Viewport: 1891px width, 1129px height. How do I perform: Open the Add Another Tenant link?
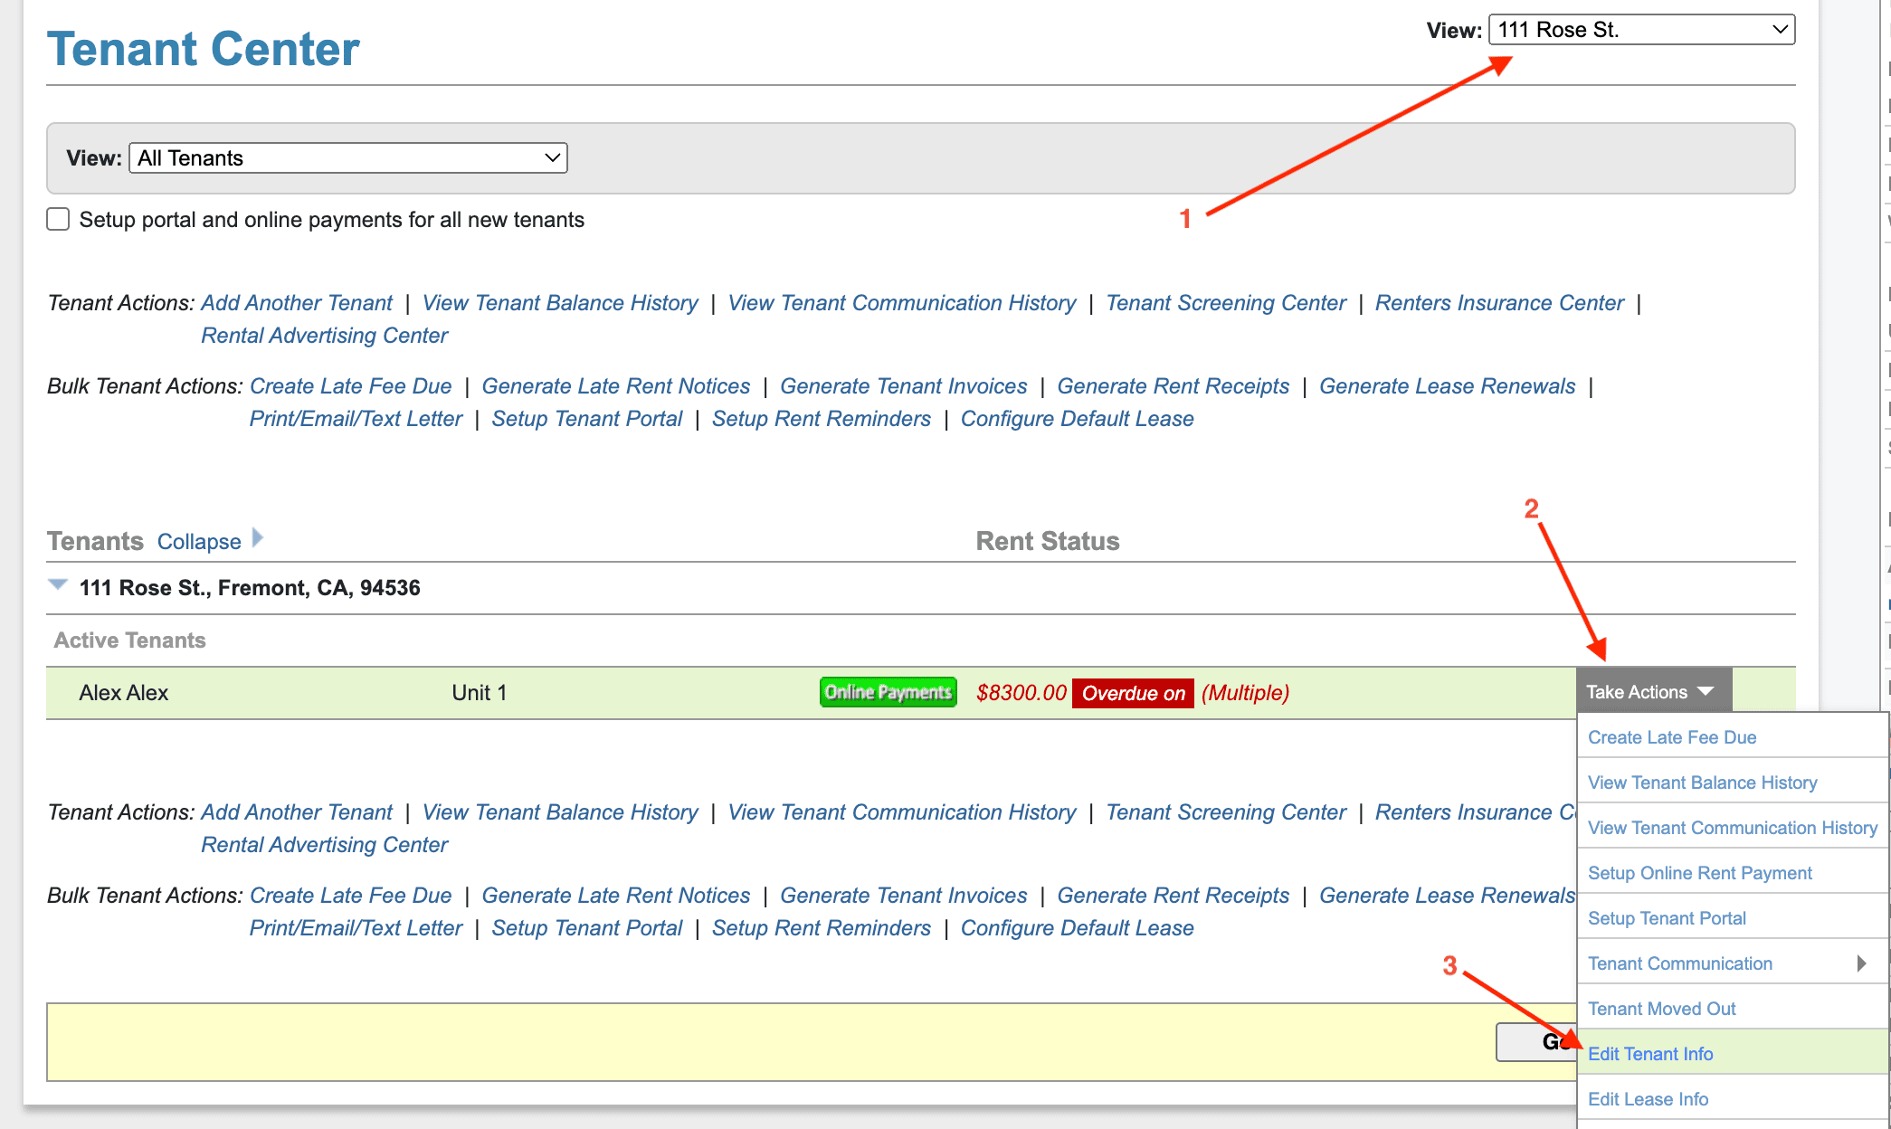click(297, 302)
